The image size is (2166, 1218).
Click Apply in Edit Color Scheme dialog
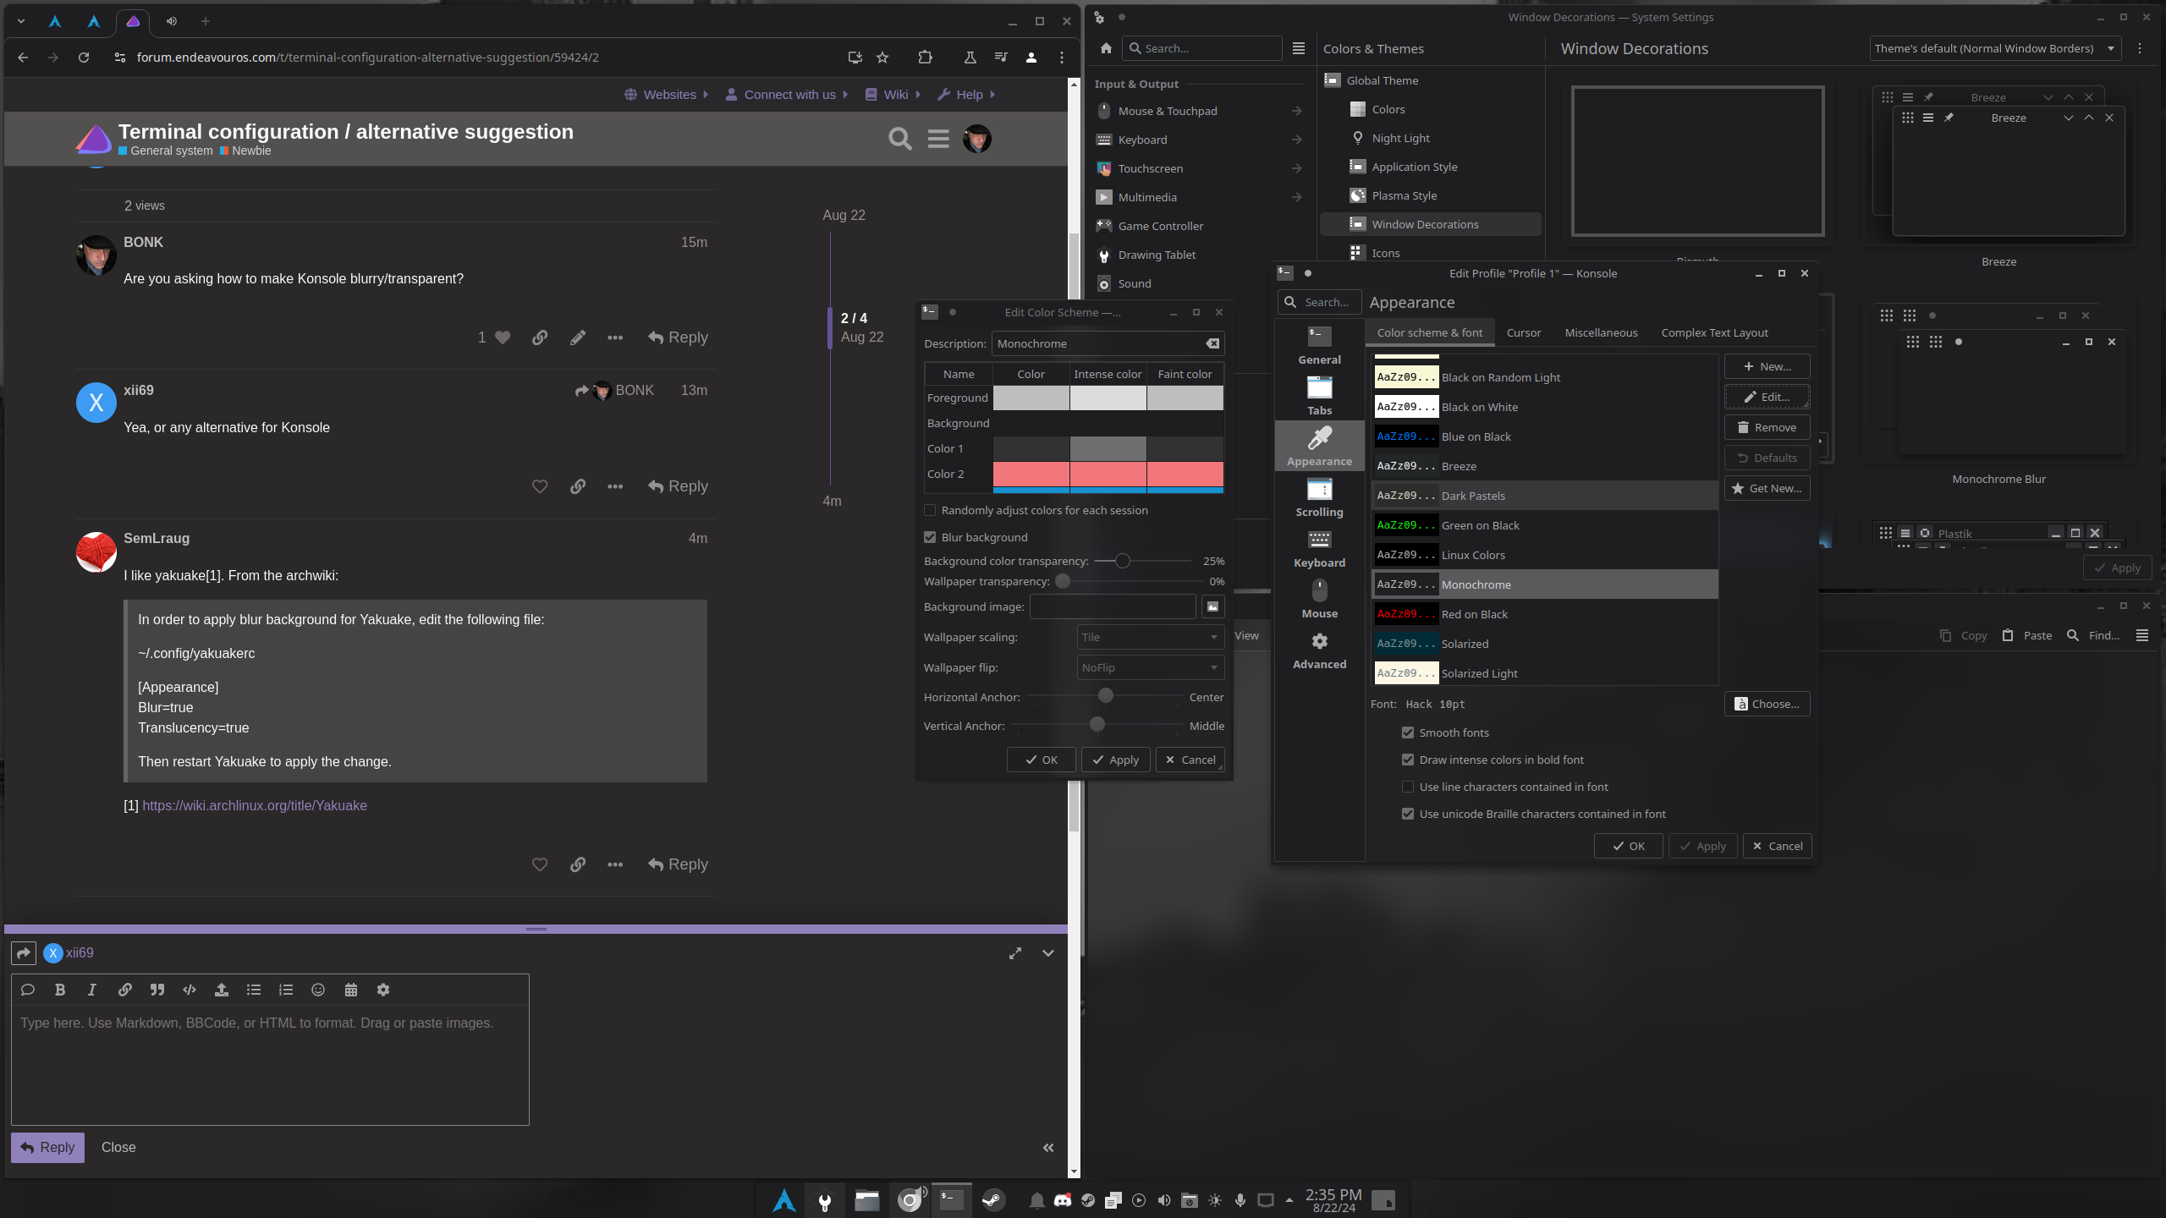(x=1115, y=760)
